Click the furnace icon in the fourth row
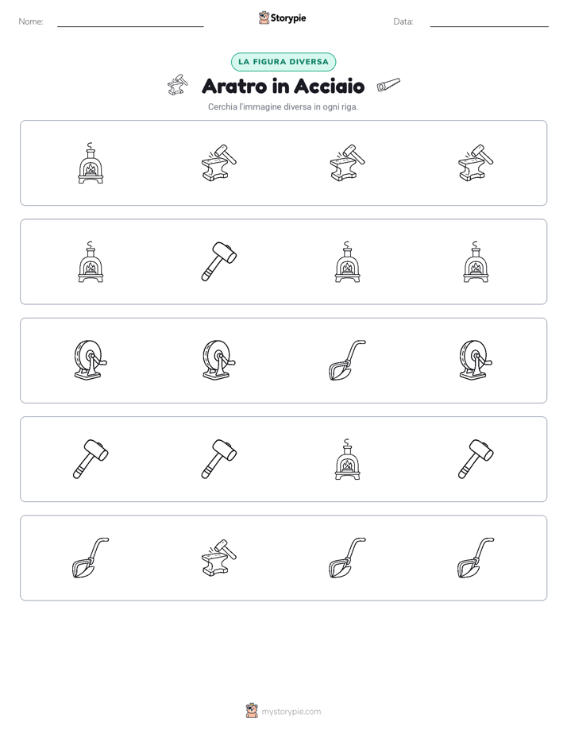Screen dimensions: 567x734 pos(347,459)
